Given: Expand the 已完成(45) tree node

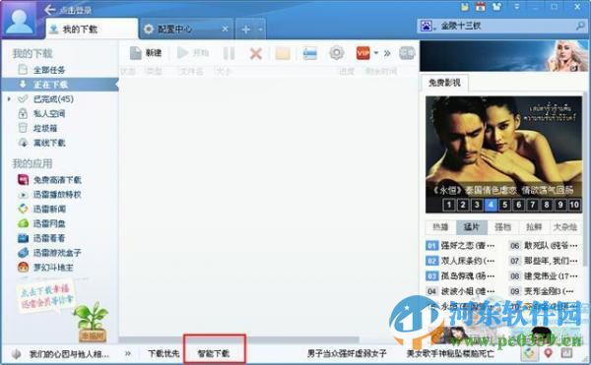Looking at the screenshot, I should (9, 99).
